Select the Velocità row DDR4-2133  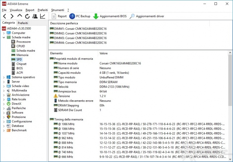click(138, 87)
